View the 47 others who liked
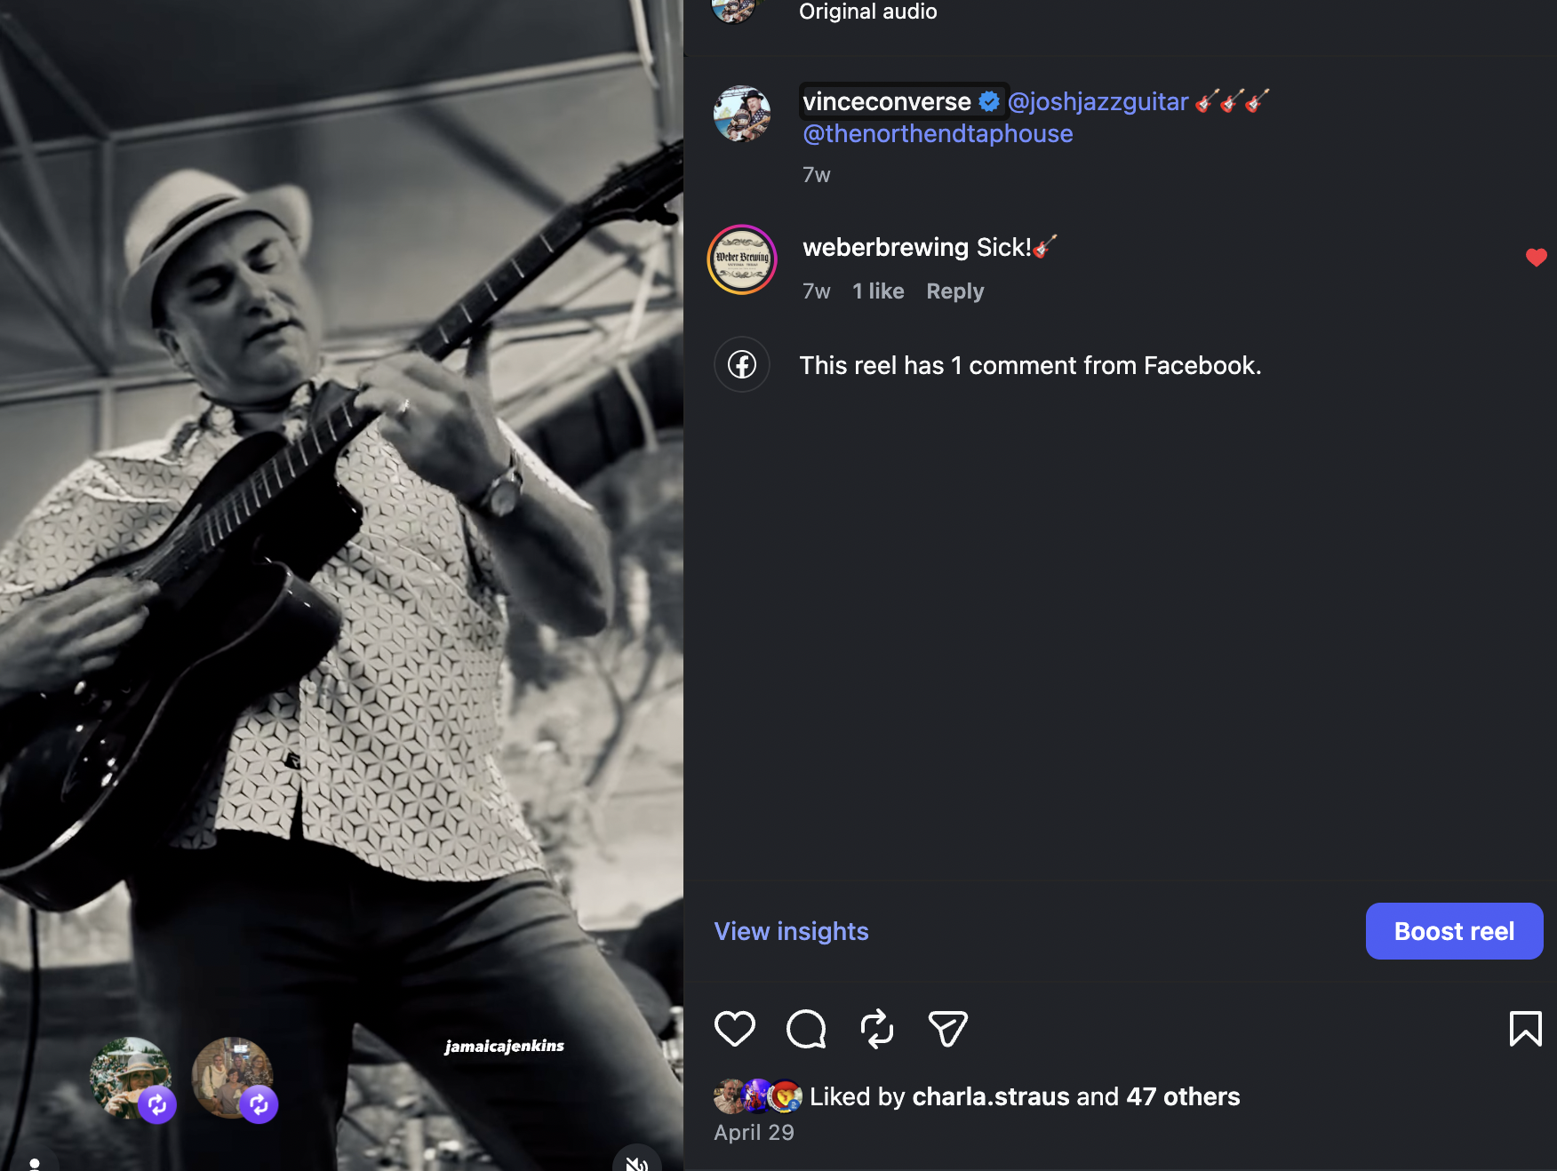 [1183, 1096]
